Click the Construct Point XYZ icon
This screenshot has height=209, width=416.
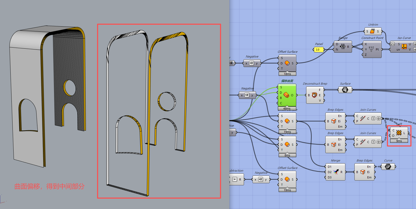pyautogui.click(x=371, y=49)
